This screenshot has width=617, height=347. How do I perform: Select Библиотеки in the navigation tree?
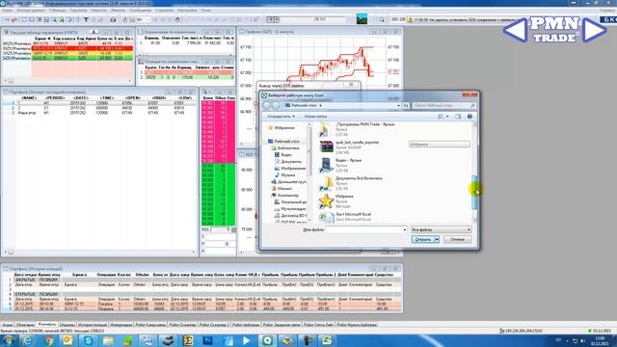pyautogui.click(x=288, y=147)
